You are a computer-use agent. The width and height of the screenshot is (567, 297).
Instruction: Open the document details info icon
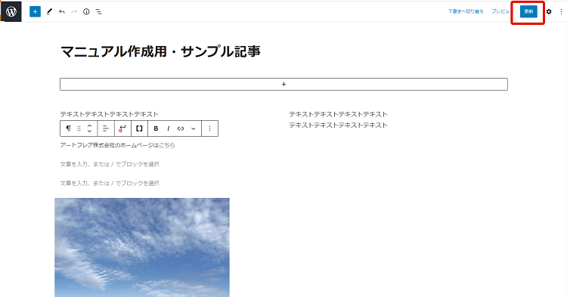pyautogui.click(x=86, y=11)
